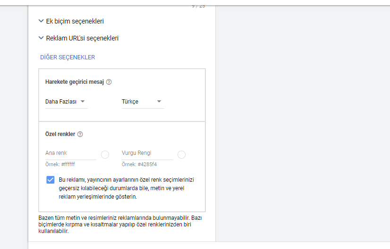
Task: Click the Harekete geçirici mesaj heading
Action: click(74, 82)
